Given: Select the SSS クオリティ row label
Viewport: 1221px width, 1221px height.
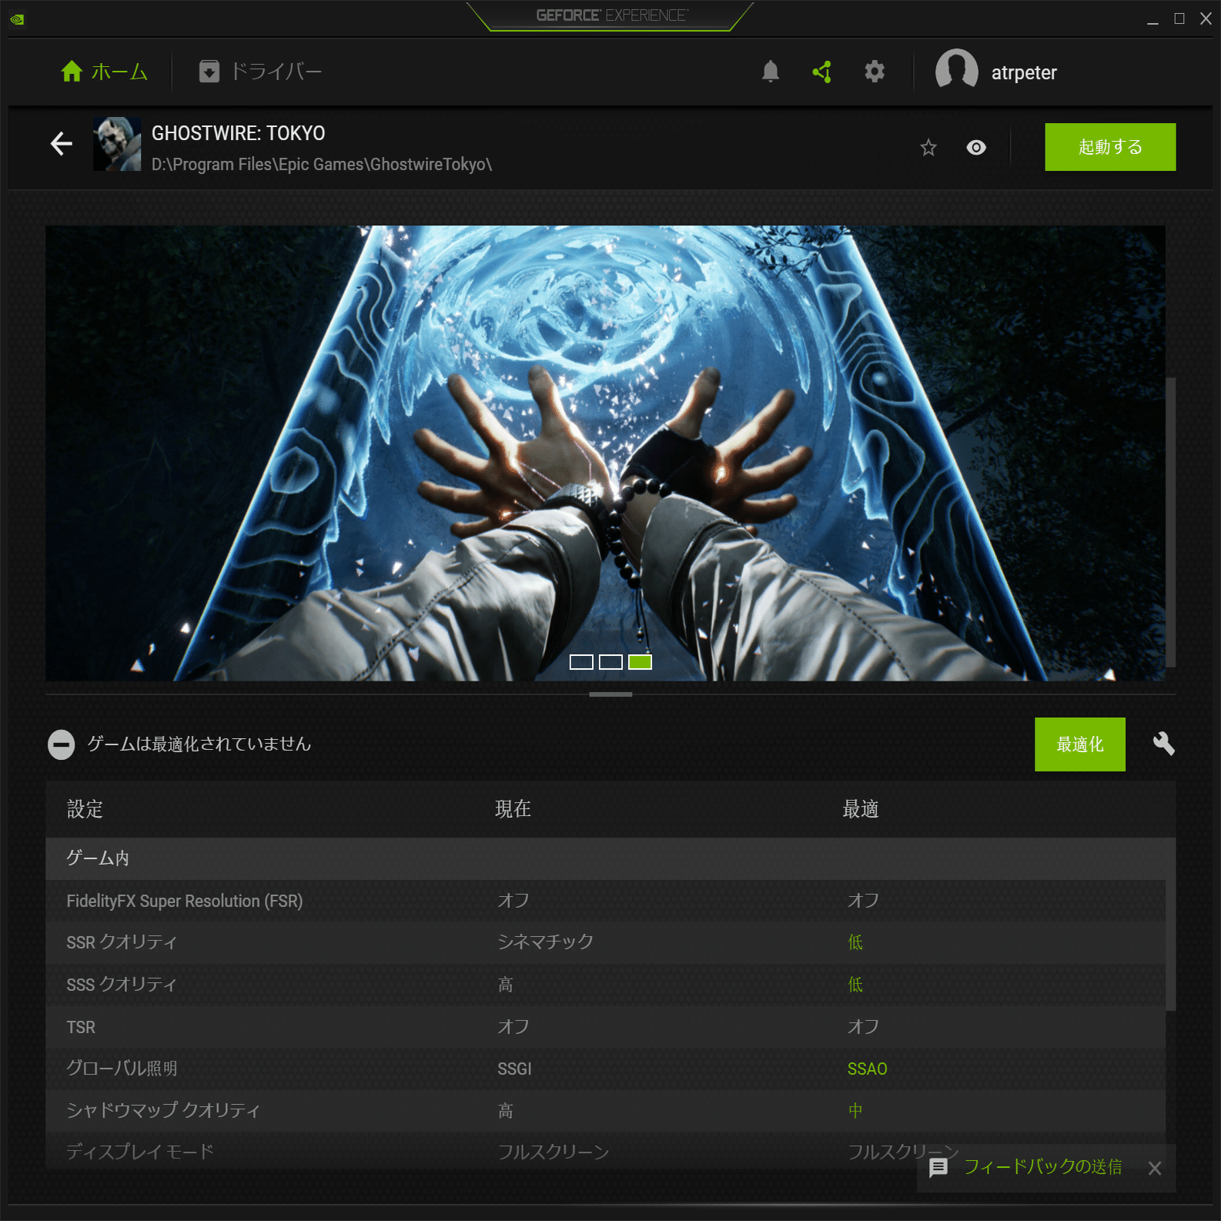Looking at the screenshot, I should click(122, 985).
